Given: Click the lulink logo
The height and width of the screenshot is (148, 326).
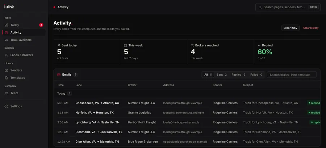Looking at the screenshot, I should click(x=9, y=6).
